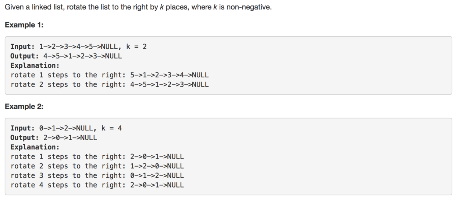This screenshot has height=200, width=456.
Task: Click 'rotate 2 steps' line showing 1->2->0->NULL
Action: (x=97, y=166)
